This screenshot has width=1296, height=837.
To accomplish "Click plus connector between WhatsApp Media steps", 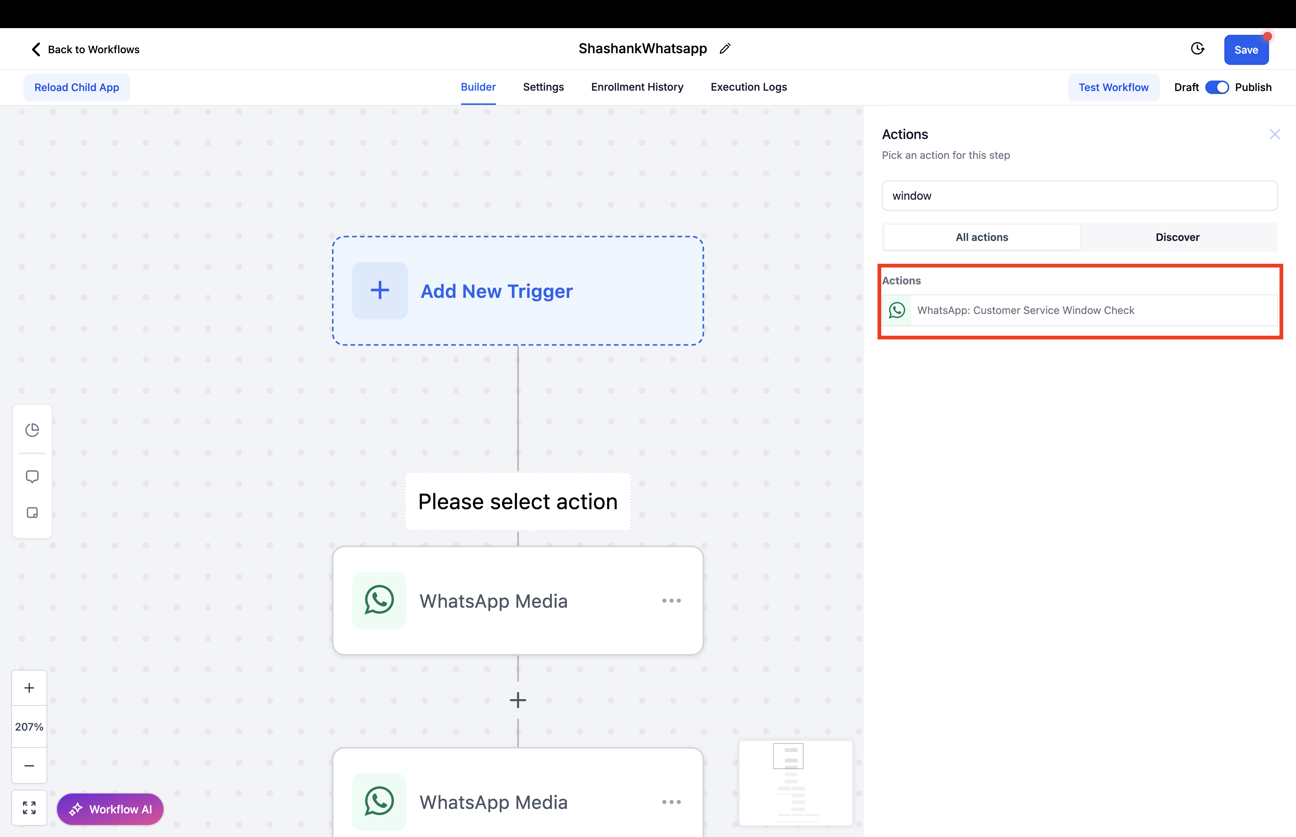I will coord(518,700).
